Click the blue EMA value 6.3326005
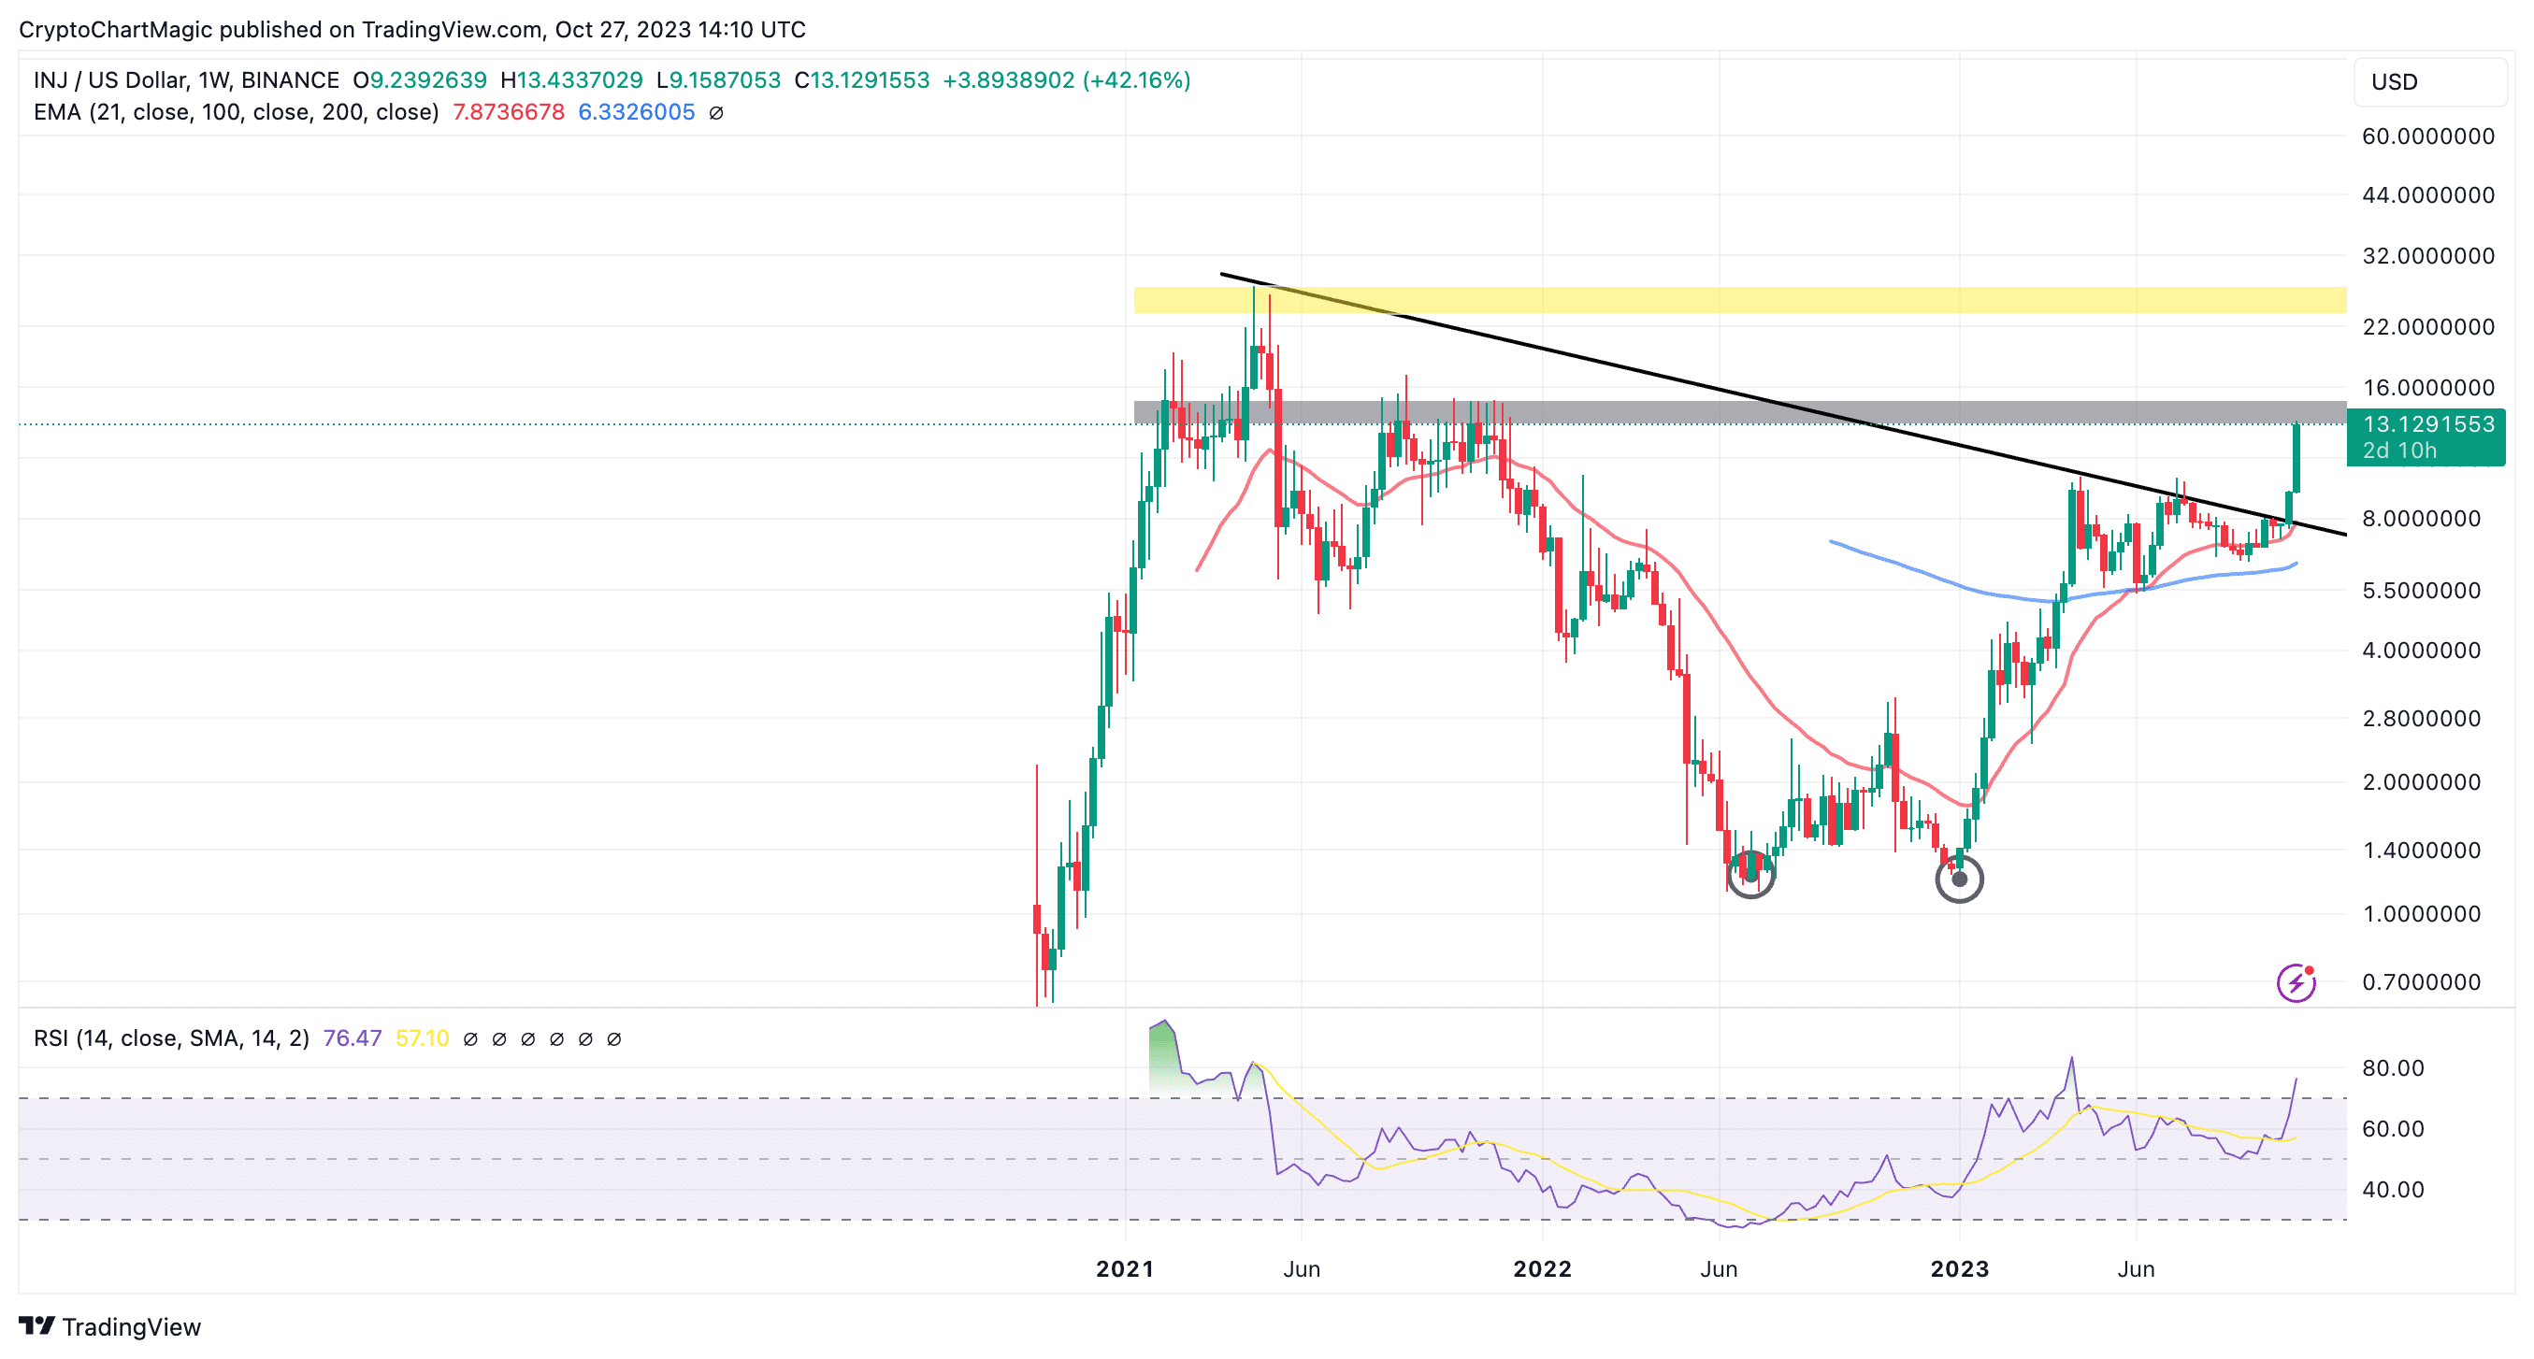Viewport: 2534px width, 1359px height. [637, 112]
